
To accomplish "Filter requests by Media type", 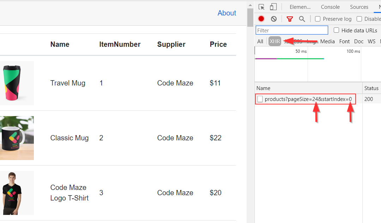I will pos(327,42).
